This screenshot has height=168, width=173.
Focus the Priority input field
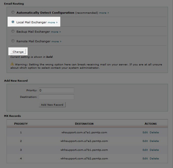point(56,90)
